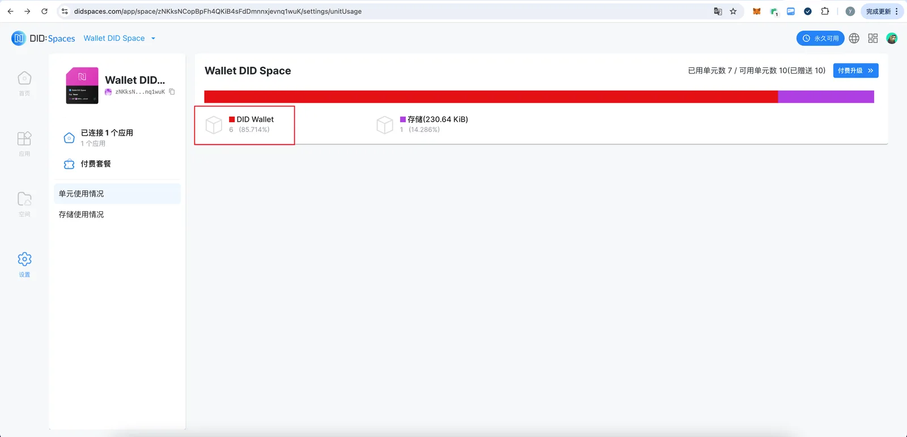Focus the browser address bar URL
The width and height of the screenshot is (907, 437).
tap(218, 11)
